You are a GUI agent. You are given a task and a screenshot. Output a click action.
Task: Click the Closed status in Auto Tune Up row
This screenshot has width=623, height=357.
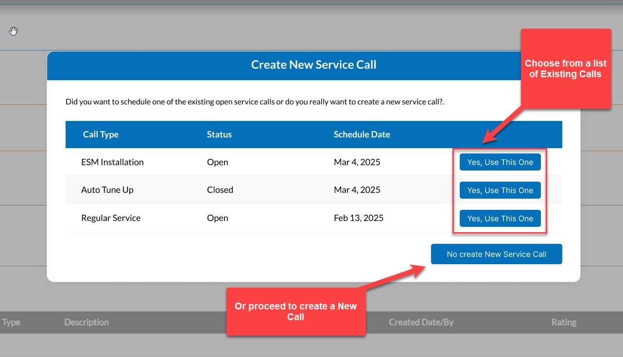point(220,190)
